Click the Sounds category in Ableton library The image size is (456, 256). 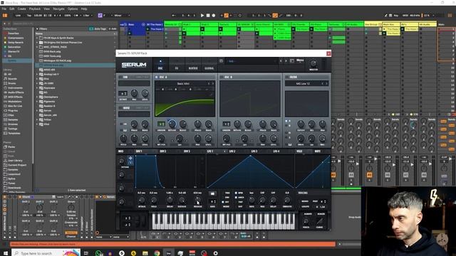click(x=13, y=79)
